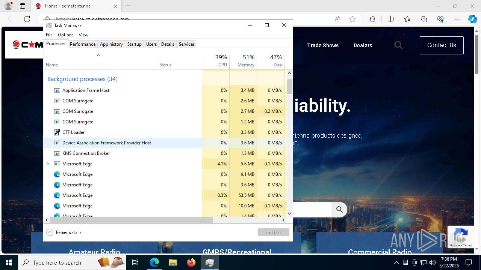Open Browser essentials heart icon

click(x=440, y=19)
